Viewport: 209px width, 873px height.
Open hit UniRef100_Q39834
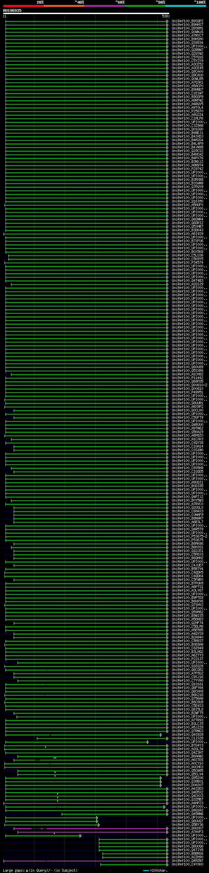click(187, 43)
